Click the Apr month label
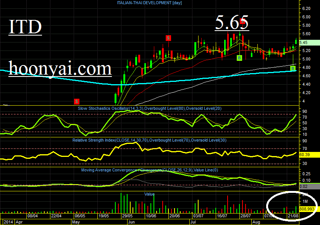This screenshot has width=320, height=225. click(x=19, y=222)
